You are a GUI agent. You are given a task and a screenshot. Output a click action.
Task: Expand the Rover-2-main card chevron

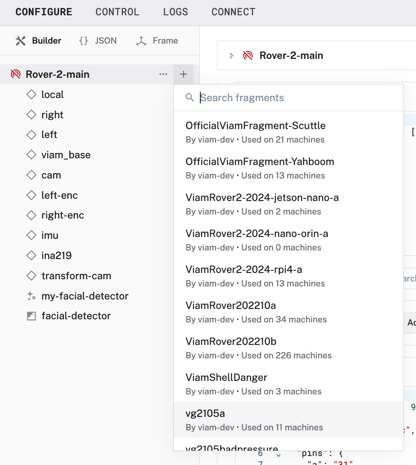click(x=231, y=56)
